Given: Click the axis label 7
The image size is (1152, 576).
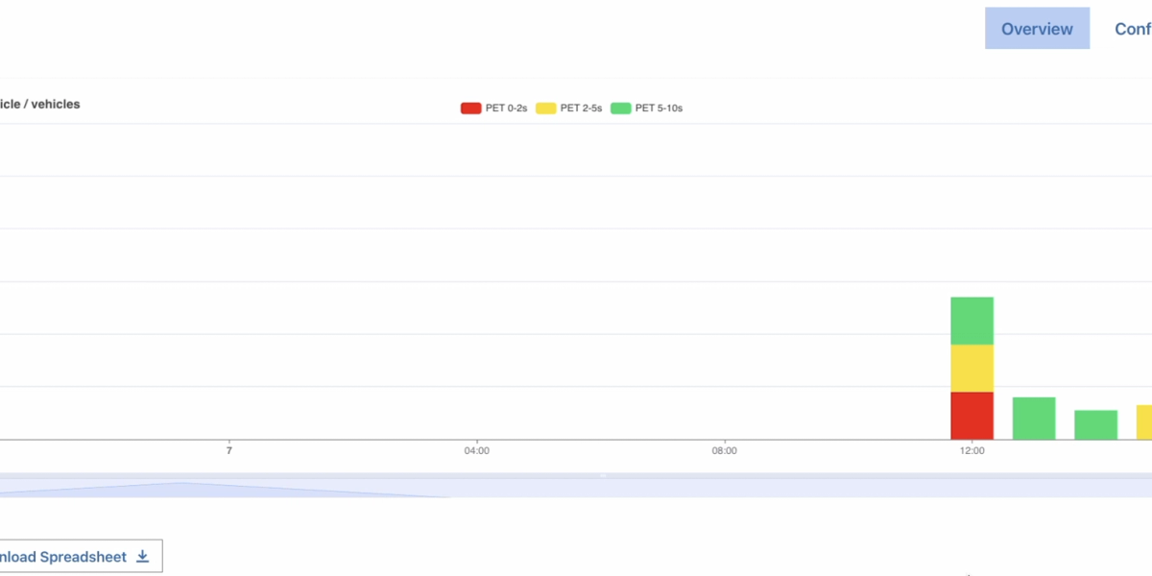Looking at the screenshot, I should point(229,450).
